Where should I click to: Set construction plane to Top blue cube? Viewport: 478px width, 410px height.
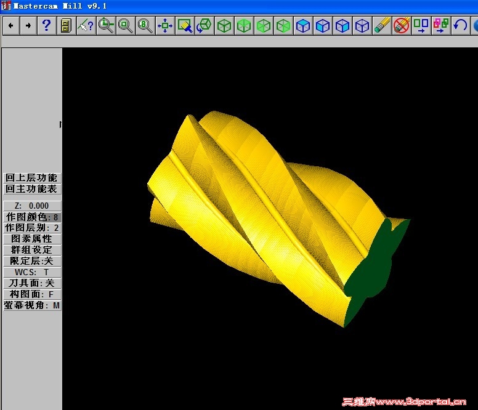303,26
